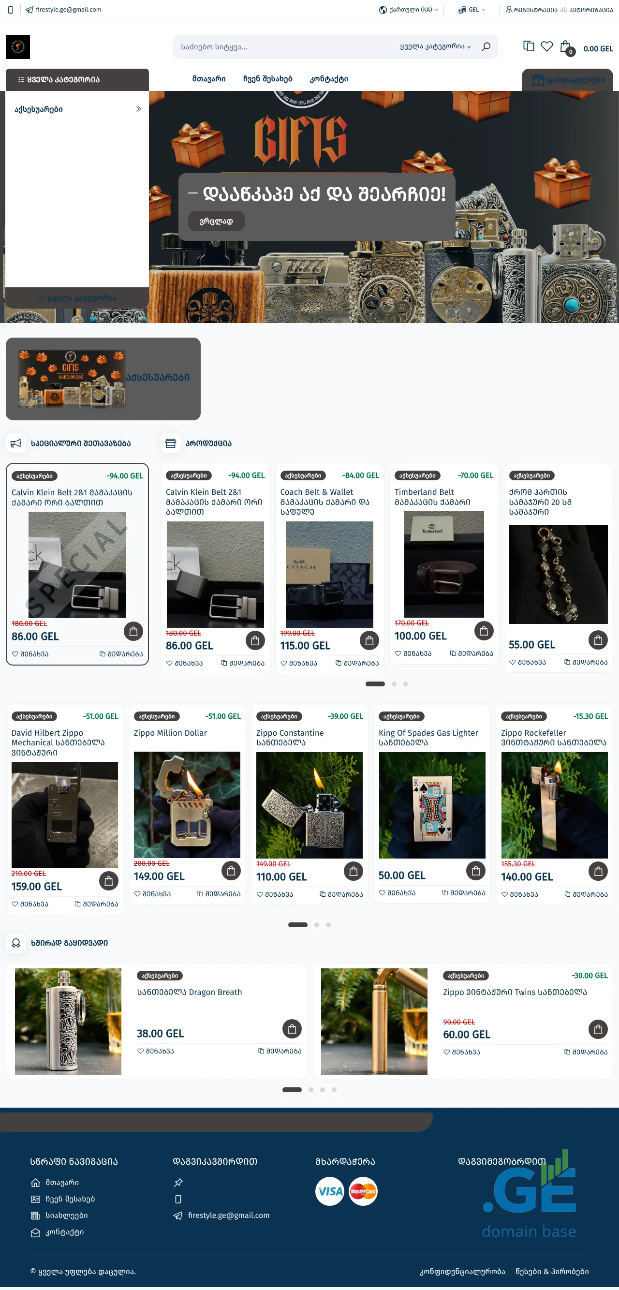
Task: Open the shopping bag cart icon
Action: click(x=566, y=47)
